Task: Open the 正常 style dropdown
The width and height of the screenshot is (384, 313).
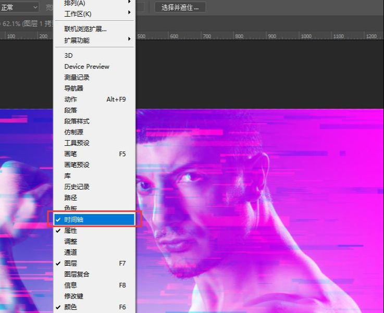Action: pos(19,7)
